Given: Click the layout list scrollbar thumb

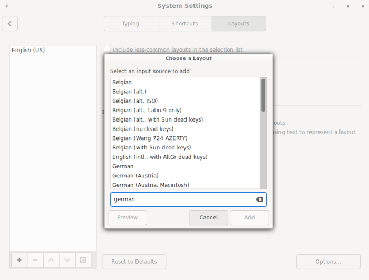Looking at the screenshot, I should (264, 95).
